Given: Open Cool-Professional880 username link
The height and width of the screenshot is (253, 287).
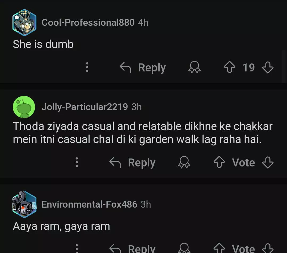Looking at the screenshot, I should point(88,23).
